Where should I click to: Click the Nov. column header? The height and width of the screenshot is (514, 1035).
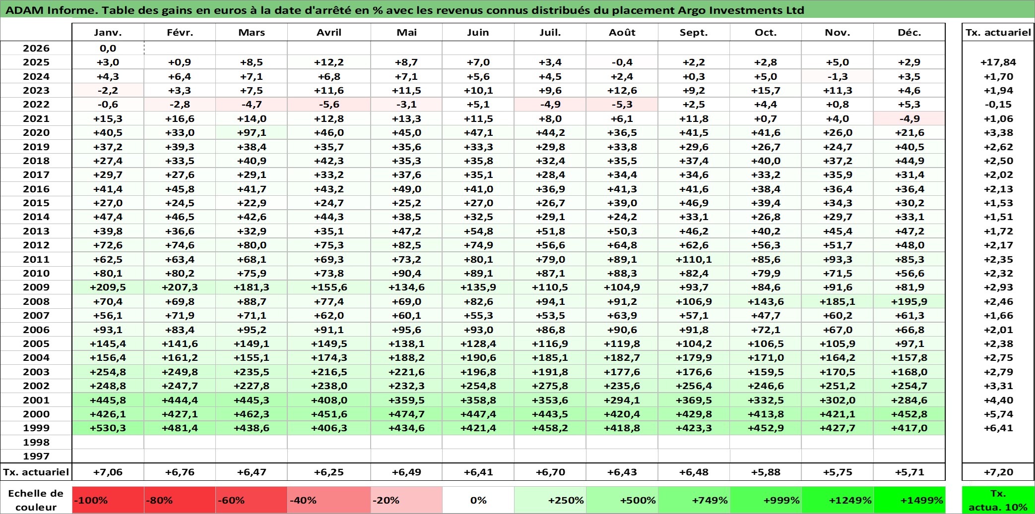(838, 32)
